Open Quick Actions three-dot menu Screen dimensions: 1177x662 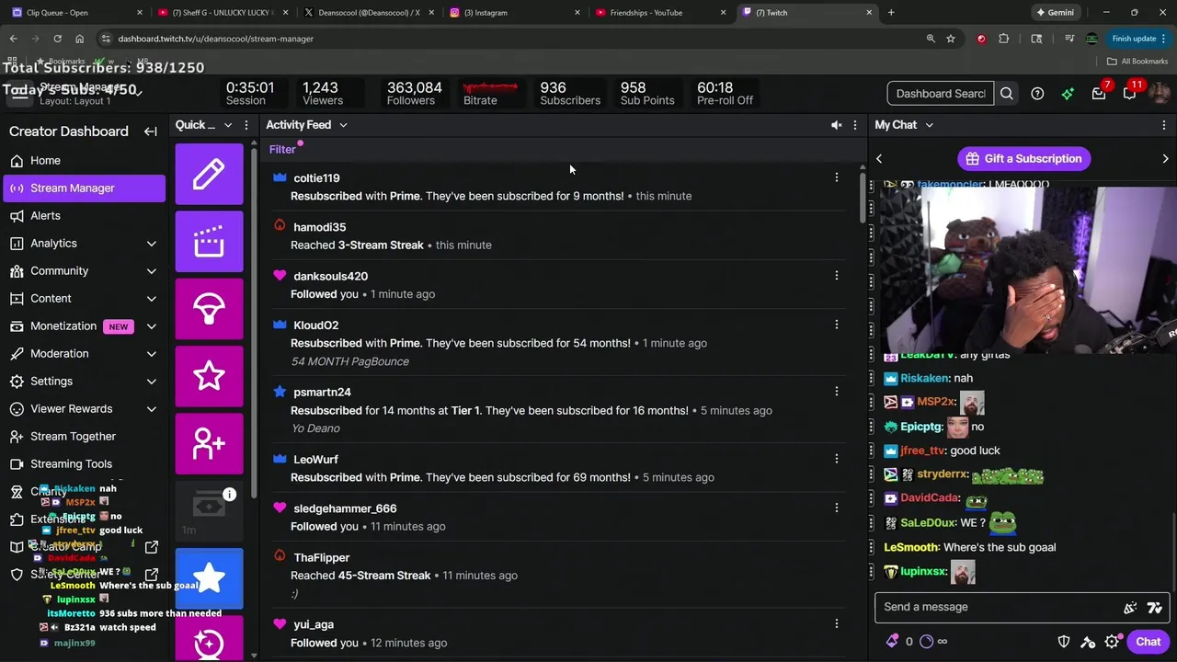(x=246, y=125)
